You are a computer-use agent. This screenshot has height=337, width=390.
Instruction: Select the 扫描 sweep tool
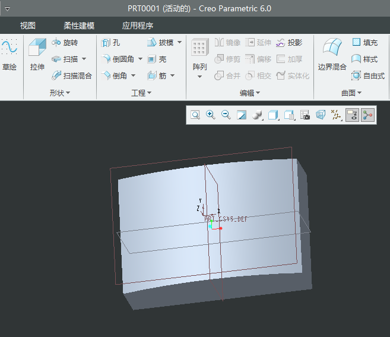65,59
